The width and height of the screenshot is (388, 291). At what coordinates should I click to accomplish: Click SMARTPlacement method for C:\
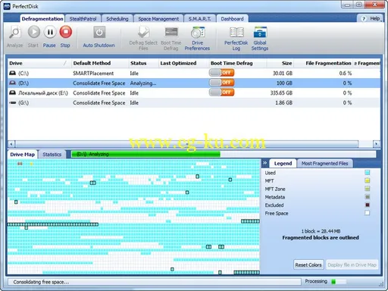point(93,74)
